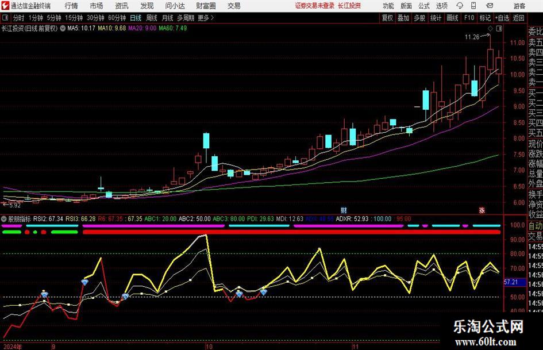Image resolution: width=543 pixels, height=350 pixels.
Task: Open the 行情 menu
Action: (x=71, y=6)
